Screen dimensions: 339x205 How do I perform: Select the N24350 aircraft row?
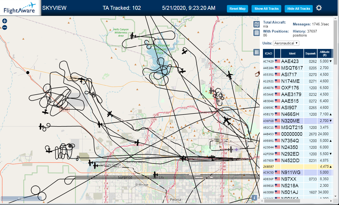click(x=298, y=147)
